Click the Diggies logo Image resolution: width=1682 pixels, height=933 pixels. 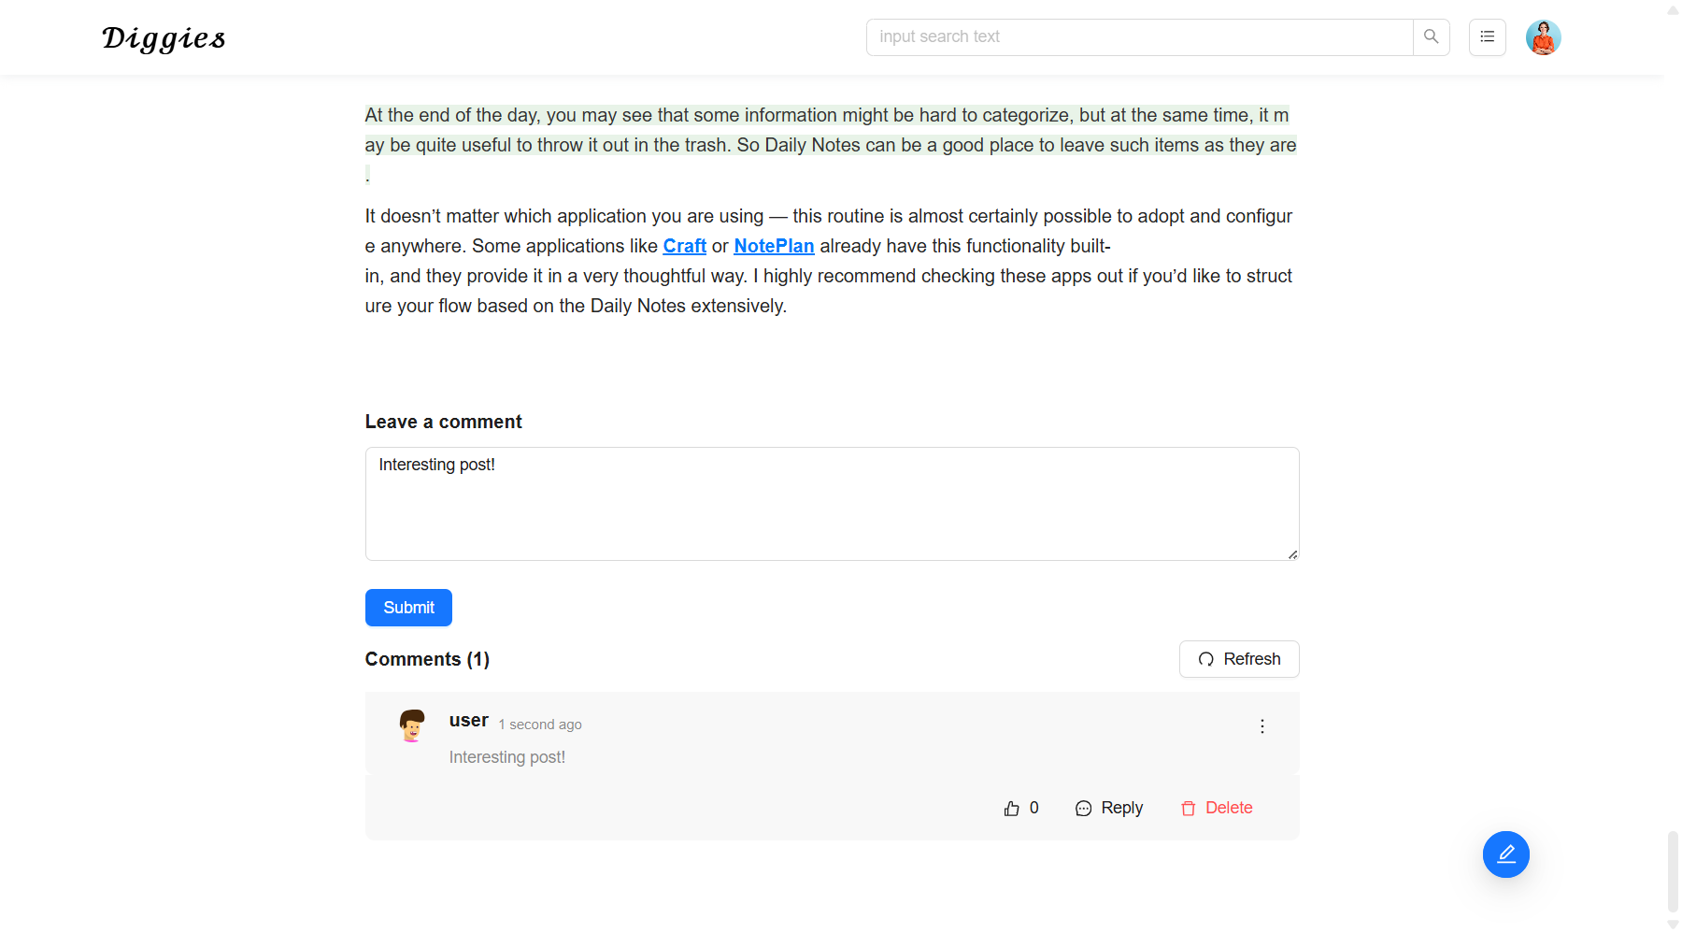tap(164, 38)
